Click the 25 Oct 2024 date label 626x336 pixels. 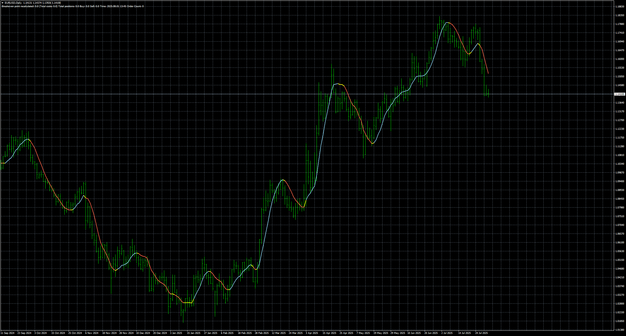tap(75, 333)
